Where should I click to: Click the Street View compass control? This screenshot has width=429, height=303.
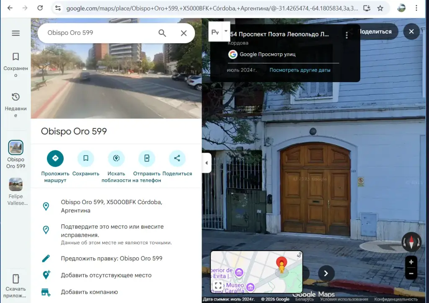tap(411, 242)
